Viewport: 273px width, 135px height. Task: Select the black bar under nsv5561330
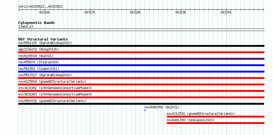(x=141, y=46)
